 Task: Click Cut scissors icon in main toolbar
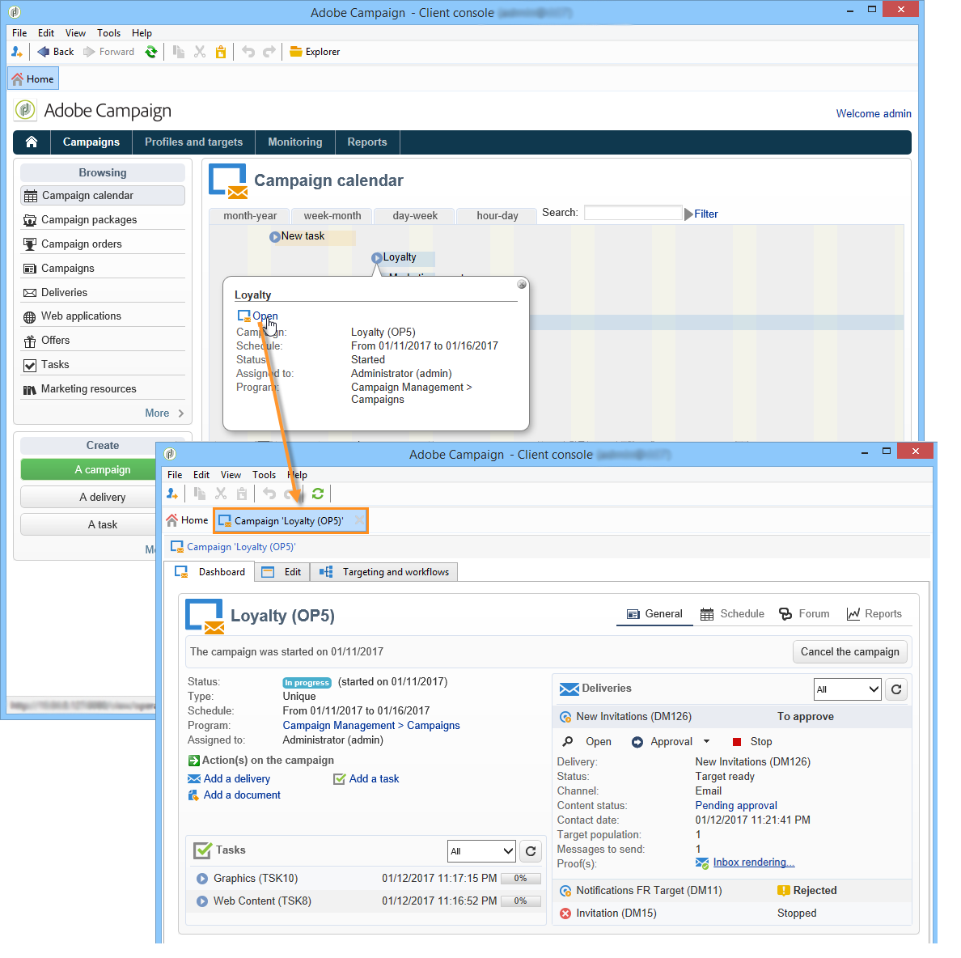pos(200,52)
